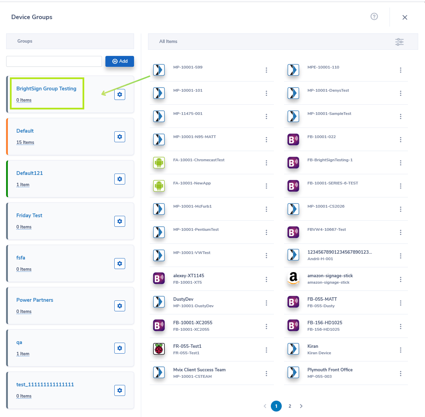This screenshot has width=425, height=417.
Task: Open Power Partners group settings gear
Action: 120,306
